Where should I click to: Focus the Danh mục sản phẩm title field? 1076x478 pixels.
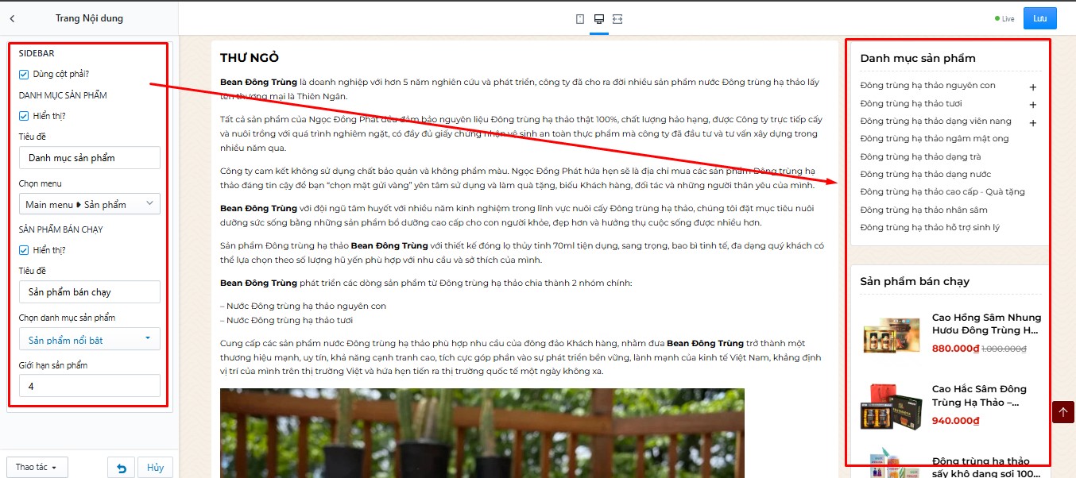90,158
